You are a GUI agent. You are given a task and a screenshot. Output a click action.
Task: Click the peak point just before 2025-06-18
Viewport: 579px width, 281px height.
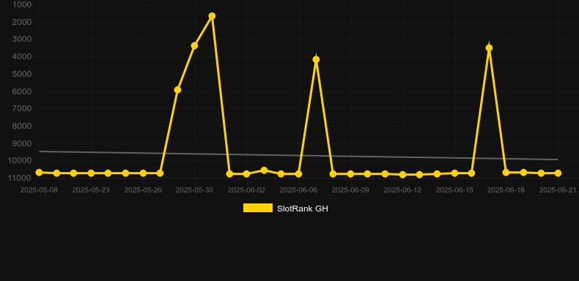(489, 48)
